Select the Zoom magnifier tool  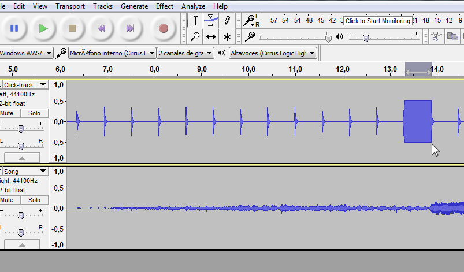(195, 36)
